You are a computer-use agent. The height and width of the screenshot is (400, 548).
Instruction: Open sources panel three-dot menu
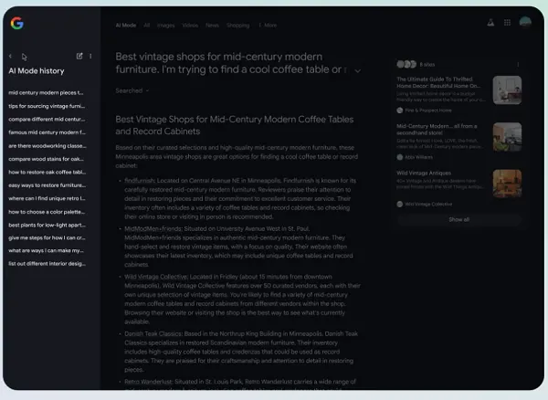[518, 64]
